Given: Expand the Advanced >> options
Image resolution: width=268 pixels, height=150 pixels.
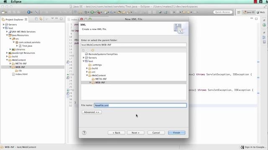Looking at the screenshot, I should [x=92, y=112].
